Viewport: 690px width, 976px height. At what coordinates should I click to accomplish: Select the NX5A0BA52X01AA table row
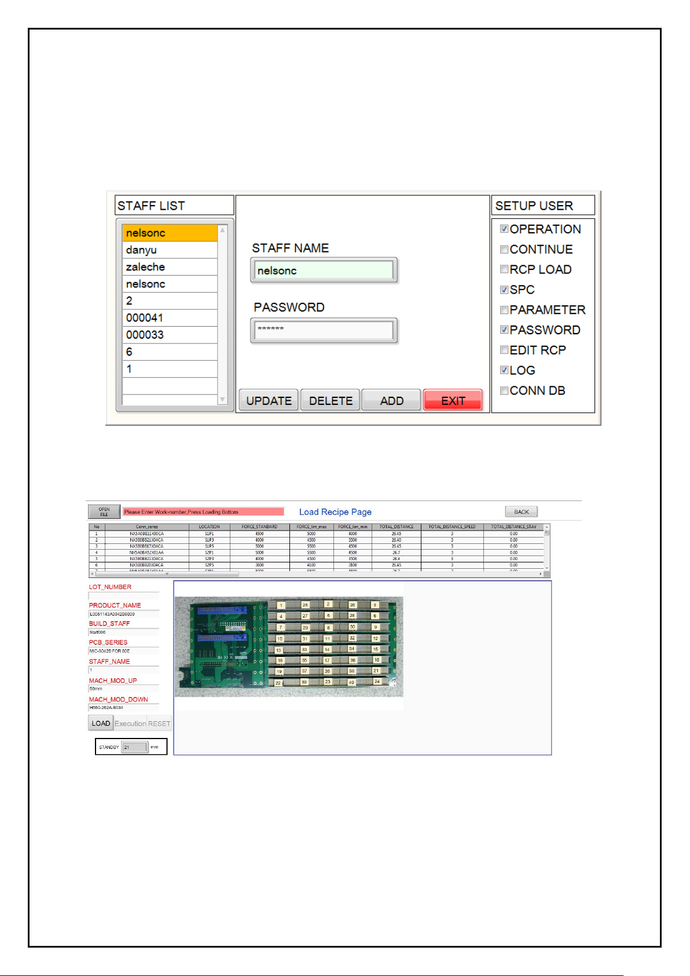pyautogui.click(x=316, y=553)
